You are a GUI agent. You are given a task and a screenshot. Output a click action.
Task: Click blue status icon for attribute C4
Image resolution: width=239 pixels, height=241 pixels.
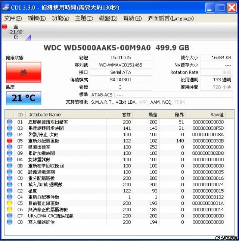(10, 197)
